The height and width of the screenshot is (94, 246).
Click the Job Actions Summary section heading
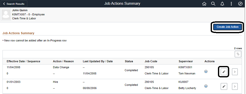tap(18, 33)
